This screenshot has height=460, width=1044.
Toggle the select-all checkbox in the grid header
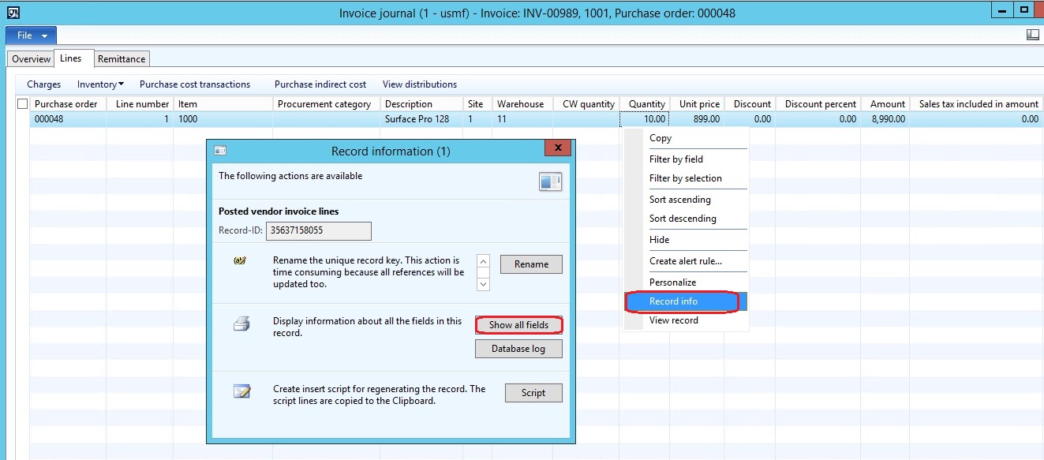coord(22,103)
